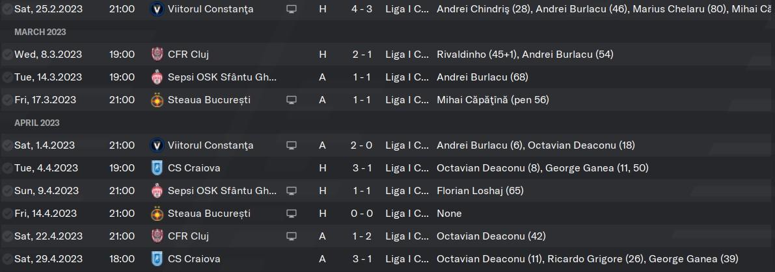
Task: Click TV icon for 22.4.2023 CFR Cluj match
Action: [x=292, y=236]
